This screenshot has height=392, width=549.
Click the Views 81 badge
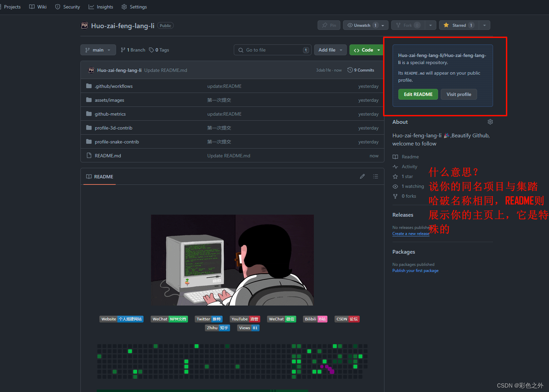248,328
